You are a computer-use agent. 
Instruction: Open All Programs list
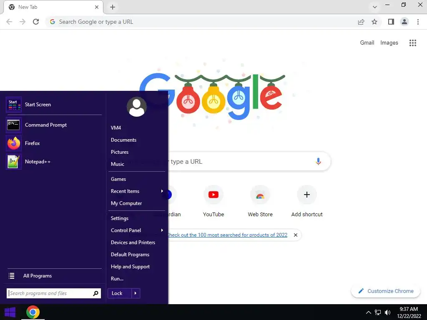click(54, 276)
